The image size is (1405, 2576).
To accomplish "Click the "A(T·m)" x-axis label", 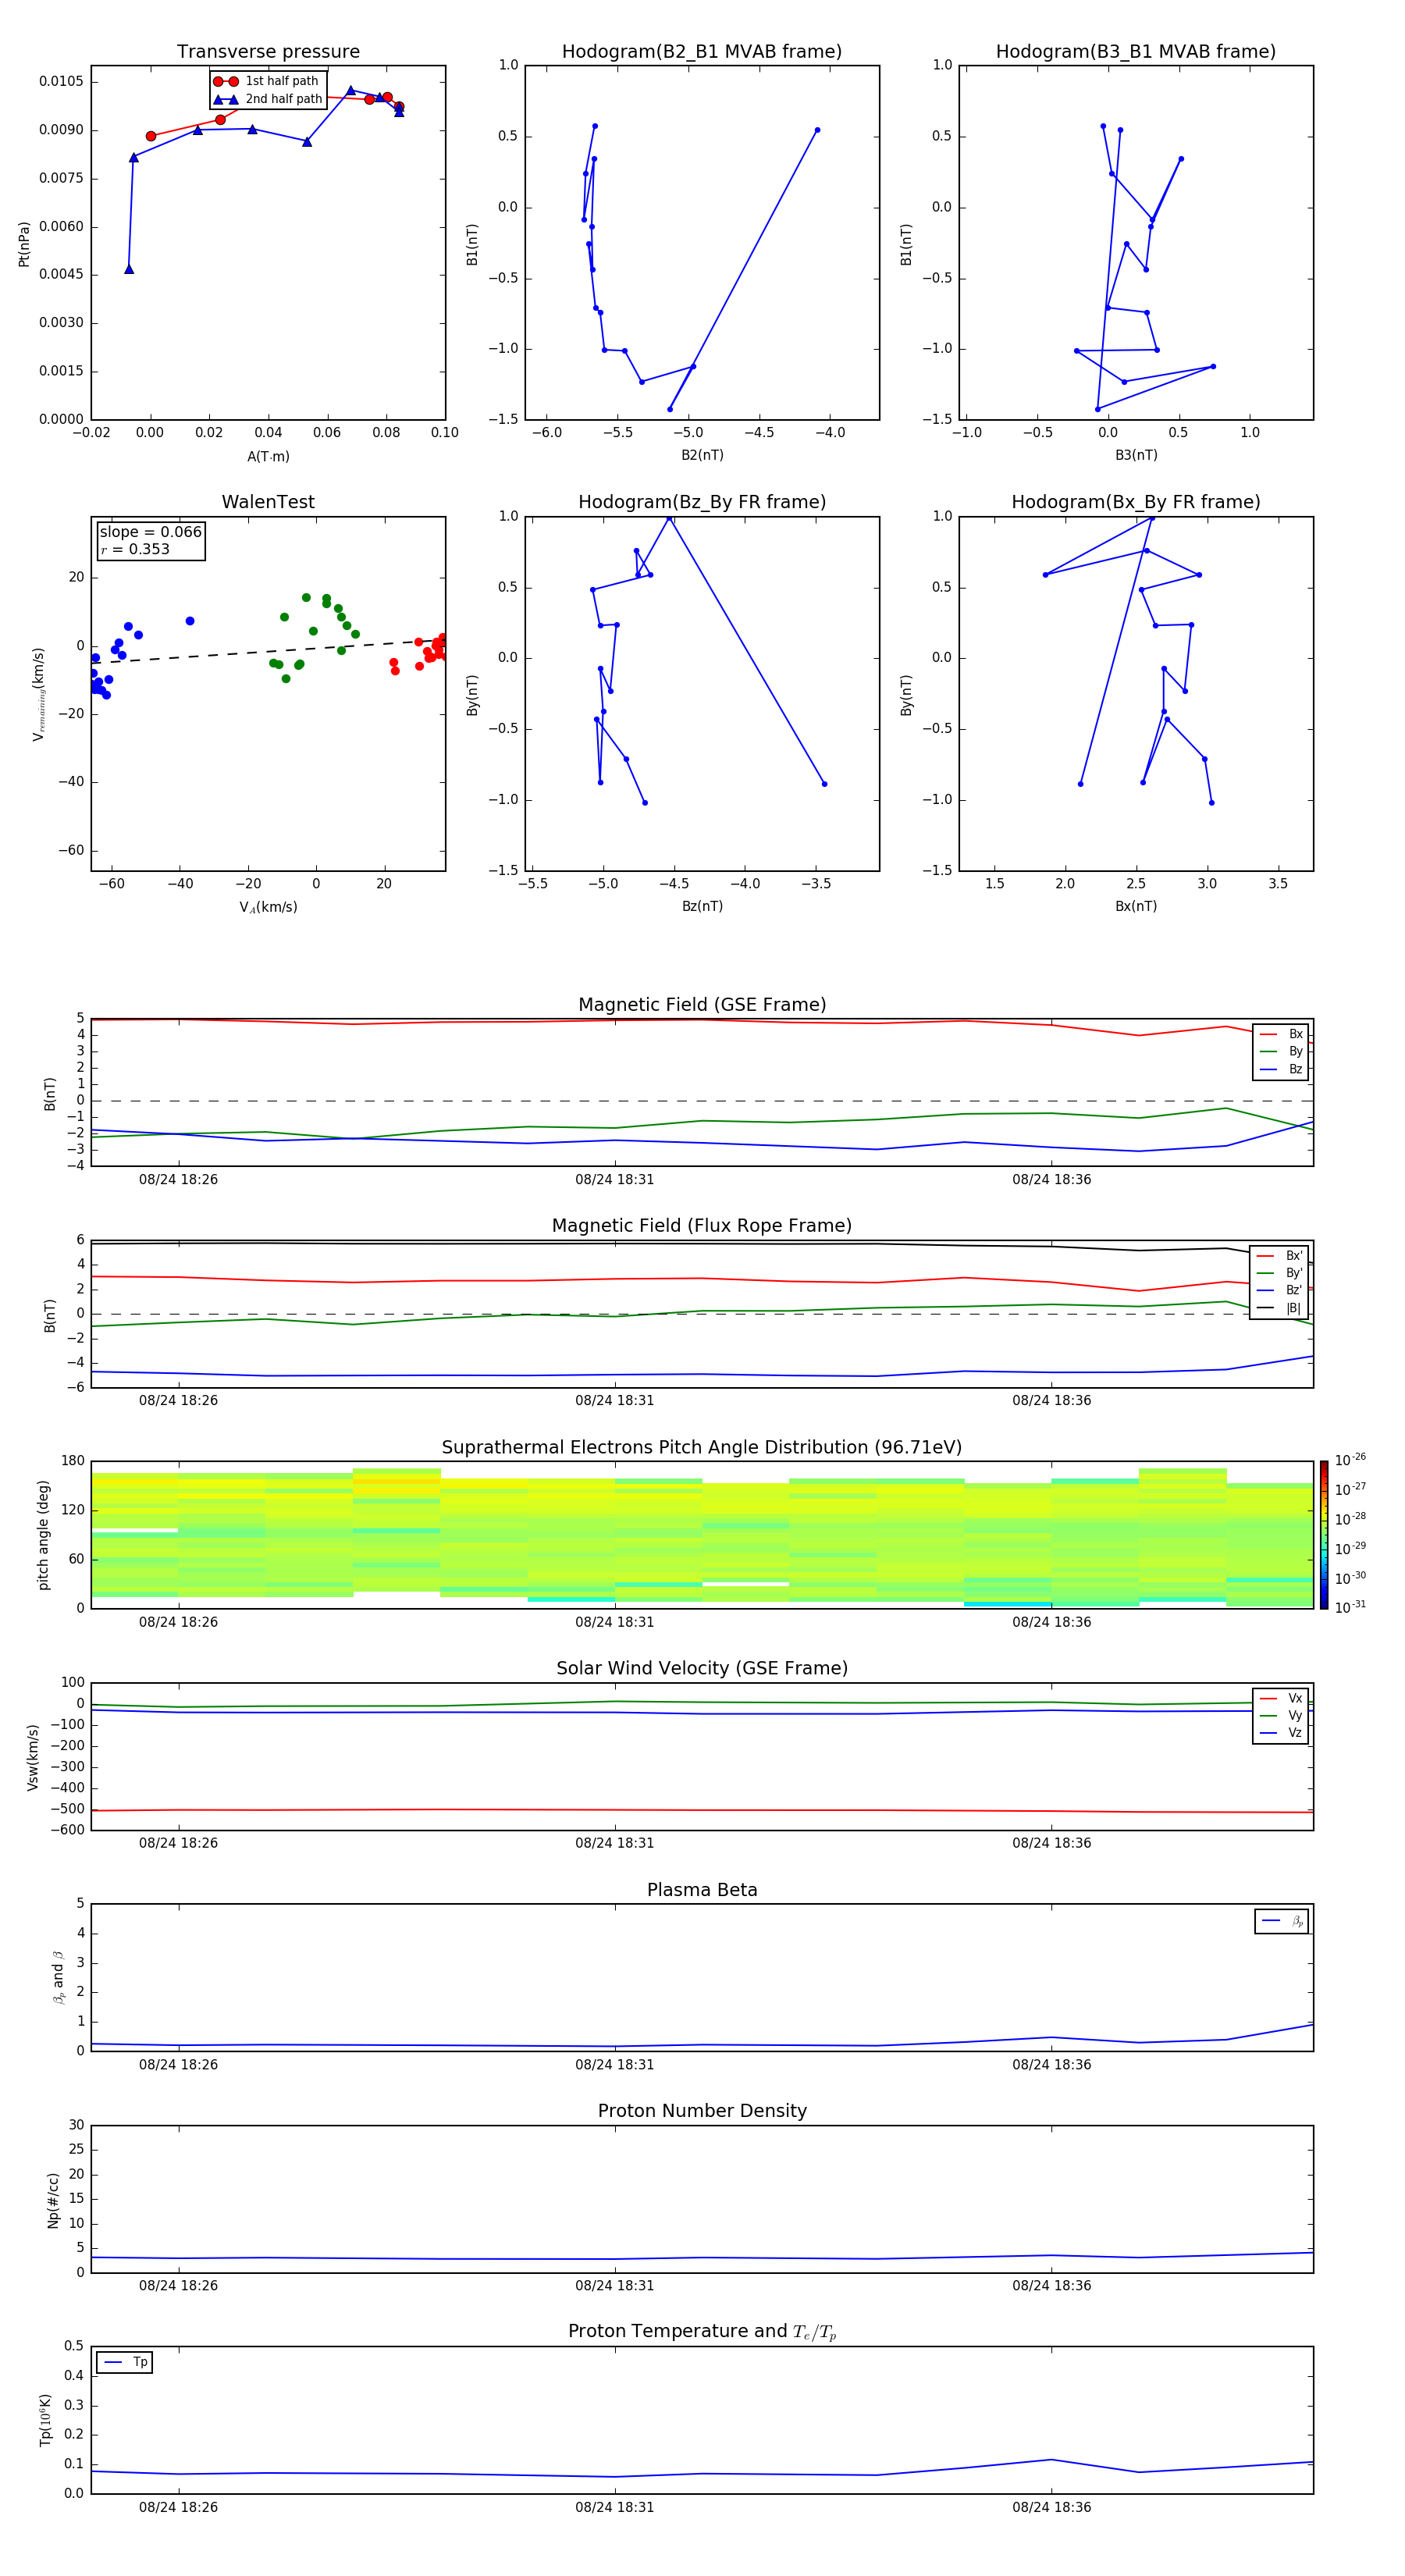I will (268, 456).
